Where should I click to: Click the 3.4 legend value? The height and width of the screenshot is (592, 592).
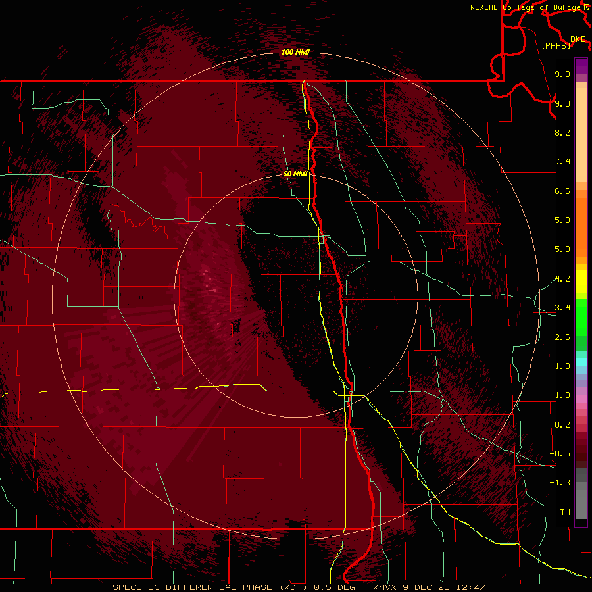click(562, 308)
